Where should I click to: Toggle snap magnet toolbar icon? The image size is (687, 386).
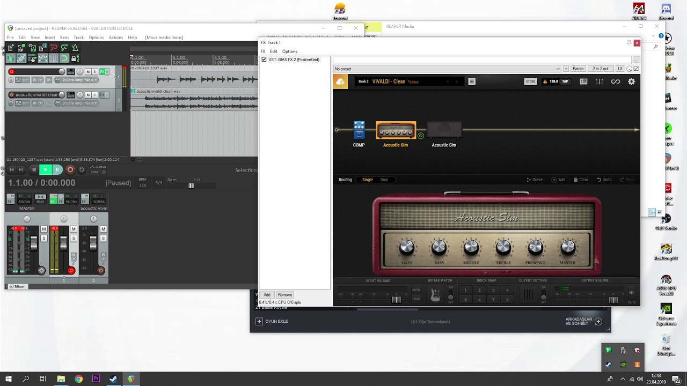[x=64, y=58]
